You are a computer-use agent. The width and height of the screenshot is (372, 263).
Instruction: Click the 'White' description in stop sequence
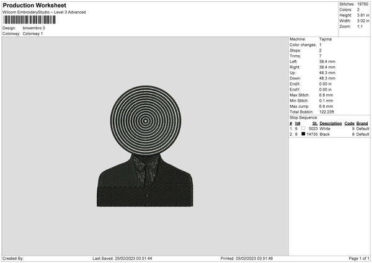click(x=325, y=128)
